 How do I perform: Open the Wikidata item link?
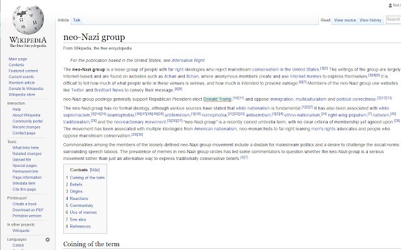pyautogui.click(x=24, y=183)
